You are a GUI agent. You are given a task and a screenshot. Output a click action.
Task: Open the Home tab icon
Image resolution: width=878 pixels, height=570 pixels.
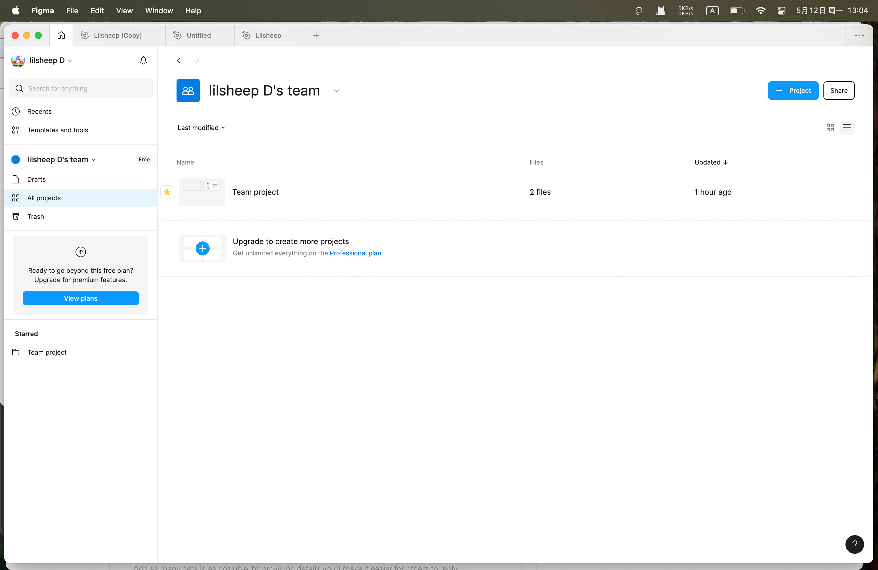61,35
